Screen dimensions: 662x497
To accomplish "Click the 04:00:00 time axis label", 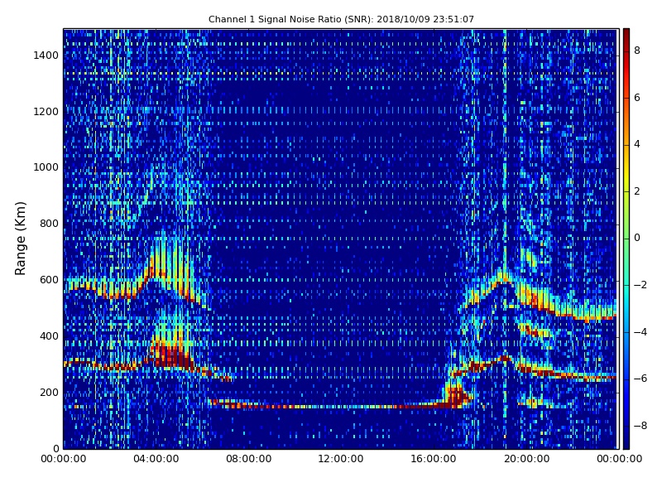I will click(156, 459).
